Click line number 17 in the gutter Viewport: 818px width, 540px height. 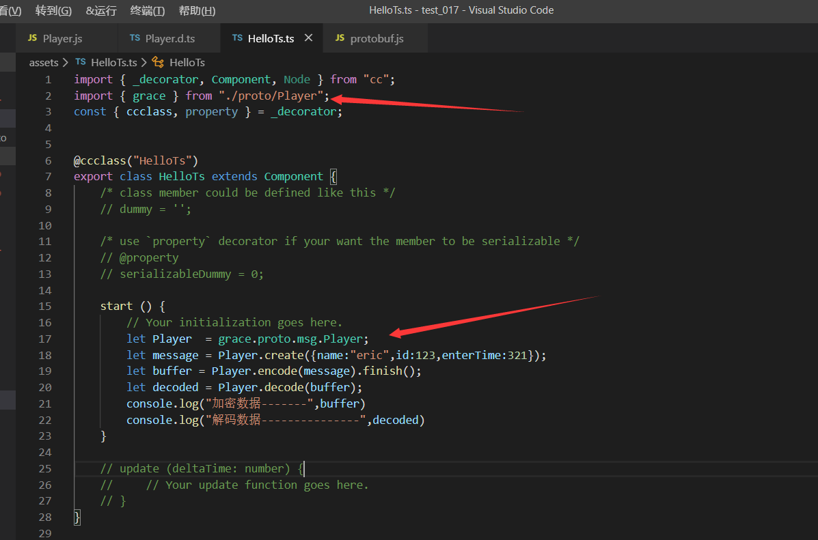pos(45,339)
